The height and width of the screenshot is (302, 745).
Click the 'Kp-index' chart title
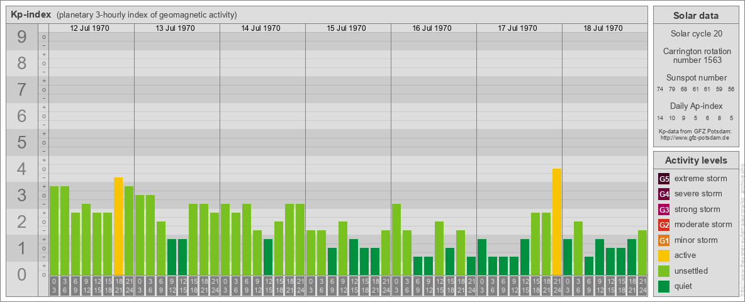click(31, 14)
